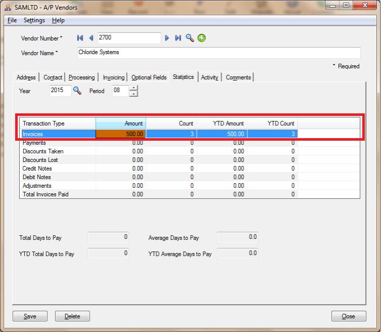Click the Save button
Image resolution: width=381 pixels, height=332 pixels.
(30, 316)
